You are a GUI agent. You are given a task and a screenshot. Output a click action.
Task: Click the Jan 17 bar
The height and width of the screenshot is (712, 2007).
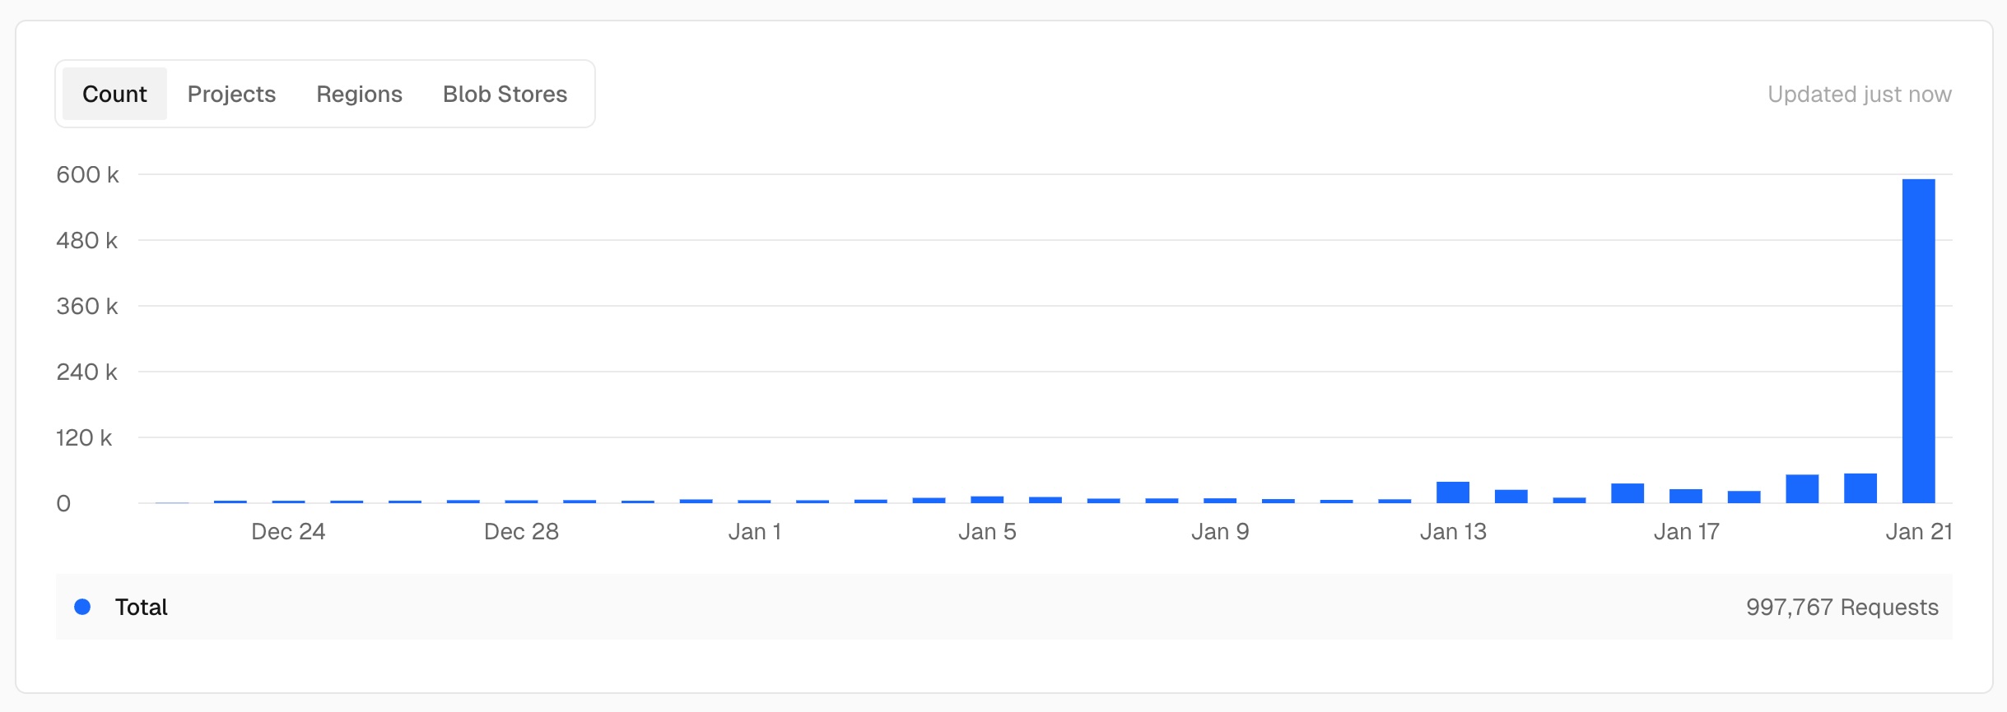point(1685,496)
